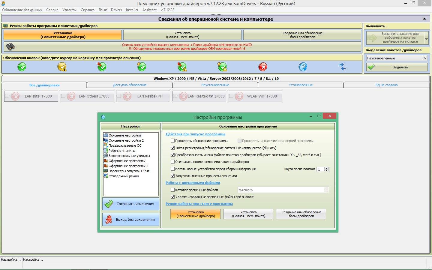Click the LAN Others 17000 red status icon

point(71,96)
